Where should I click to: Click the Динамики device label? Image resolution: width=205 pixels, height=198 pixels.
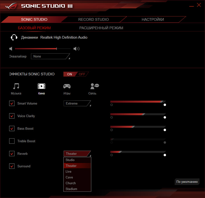pos(30,37)
